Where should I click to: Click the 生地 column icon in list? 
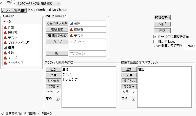[5, 53]
